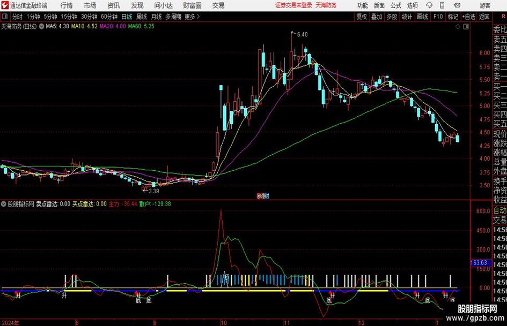
Task: Expand the MA indicator dropdown arrow
Action: 41,26
